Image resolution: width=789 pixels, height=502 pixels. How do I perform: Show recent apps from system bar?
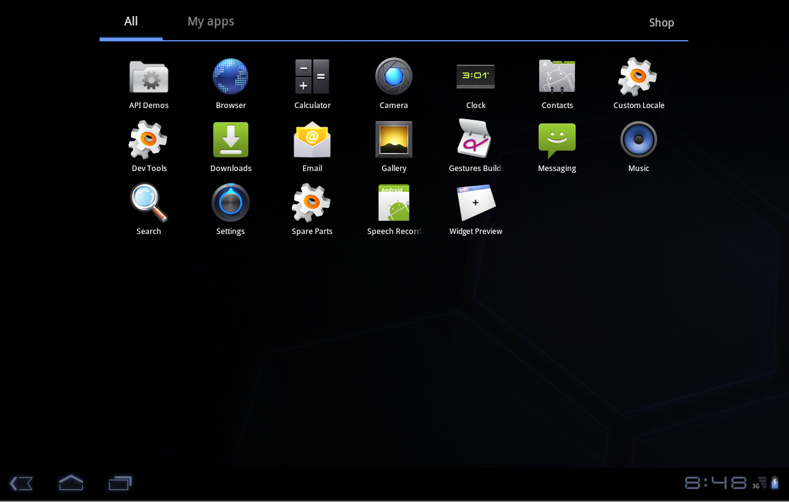pos(121,483)
